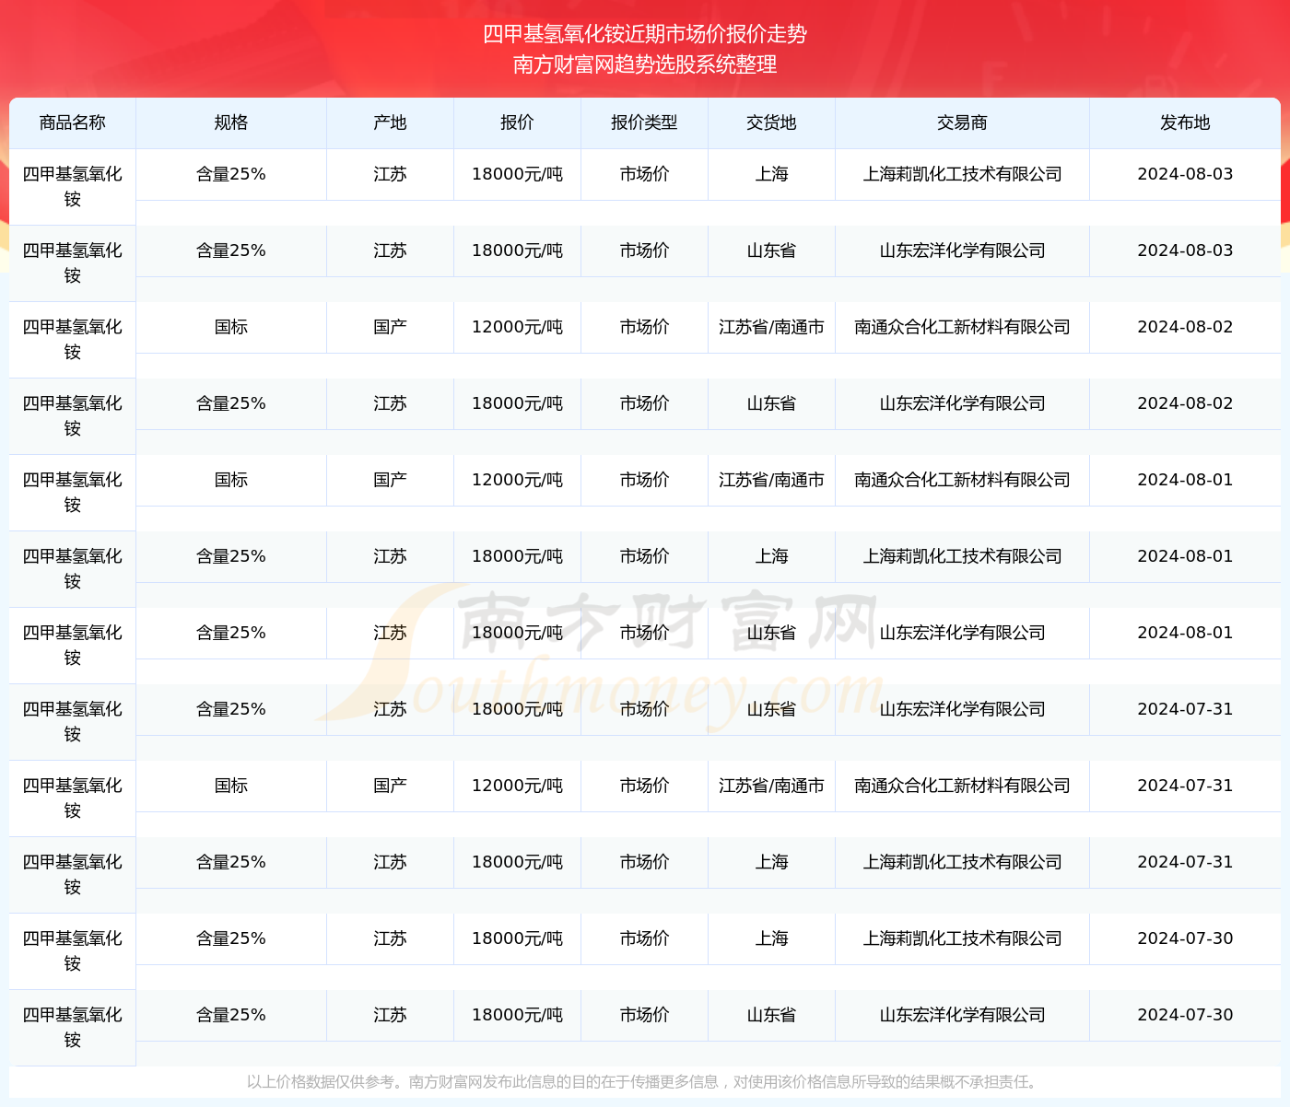
Task: Click price 12000元/吨 in the 2024-07-31 南通众合 row
Action: (517, 786)
